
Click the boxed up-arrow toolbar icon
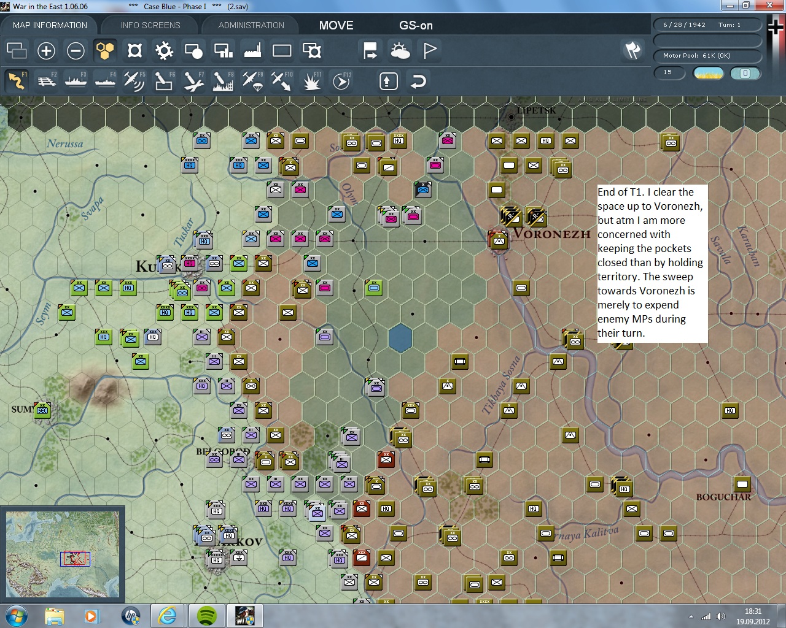pos(389,81)
